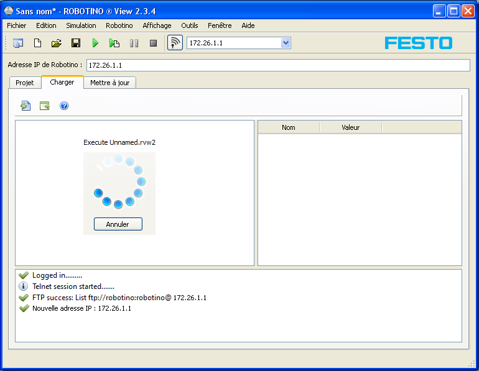This screenshot has width=479, height=371.
Task: Select the 'Logged in' log entry
Action: pyautogui.click(x=57, y=275)
